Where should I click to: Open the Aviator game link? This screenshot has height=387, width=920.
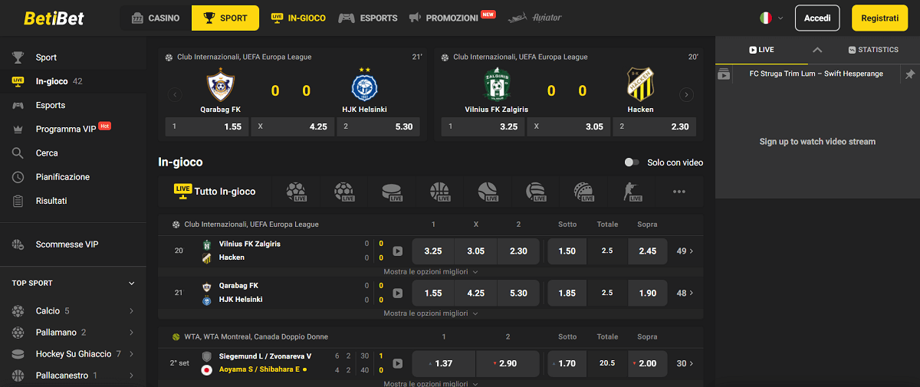(x=535, y=18)
